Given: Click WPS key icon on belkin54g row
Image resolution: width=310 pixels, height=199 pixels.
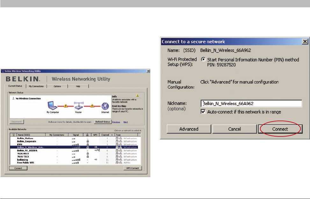Looking at the screenshot, I should tap(96, 159).
